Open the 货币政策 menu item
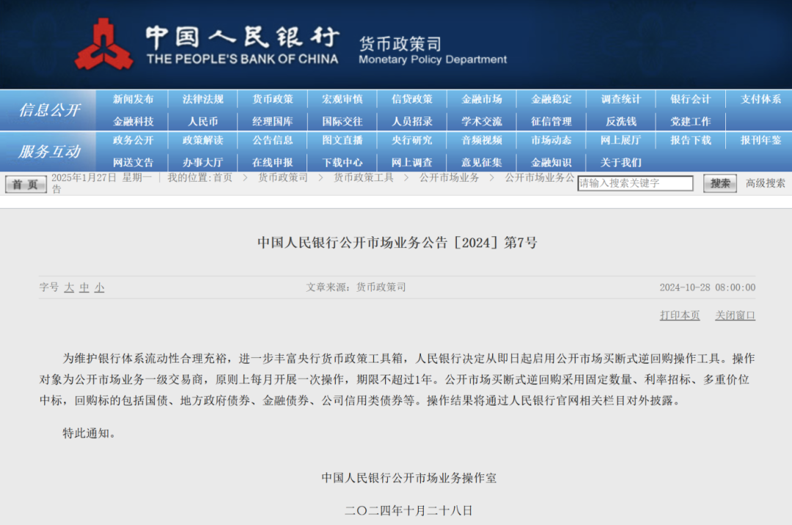The height and width of the screenshot is (525, 792). (x=273, y=100)
